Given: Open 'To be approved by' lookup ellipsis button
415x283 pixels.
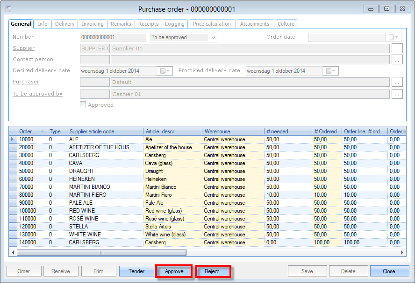Looking at the screenshot, I should click(397, 94).
